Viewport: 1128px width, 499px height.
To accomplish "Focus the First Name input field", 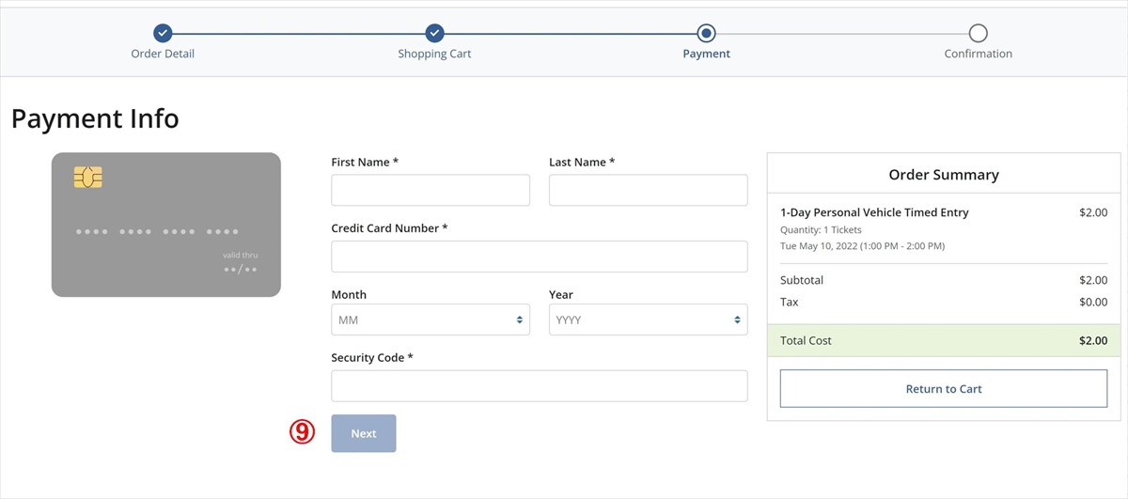I will click(x=431, y=190).
